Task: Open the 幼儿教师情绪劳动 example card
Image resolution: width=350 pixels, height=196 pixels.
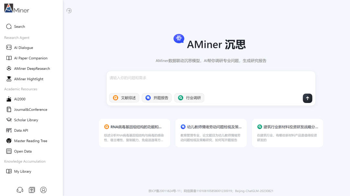Action: coord(211,133)
